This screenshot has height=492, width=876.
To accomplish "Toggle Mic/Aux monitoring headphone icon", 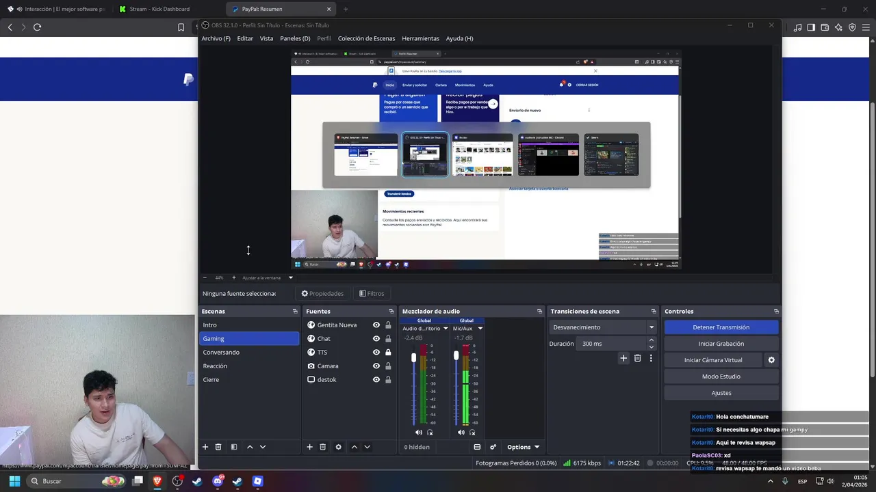I will coord(472,432).
